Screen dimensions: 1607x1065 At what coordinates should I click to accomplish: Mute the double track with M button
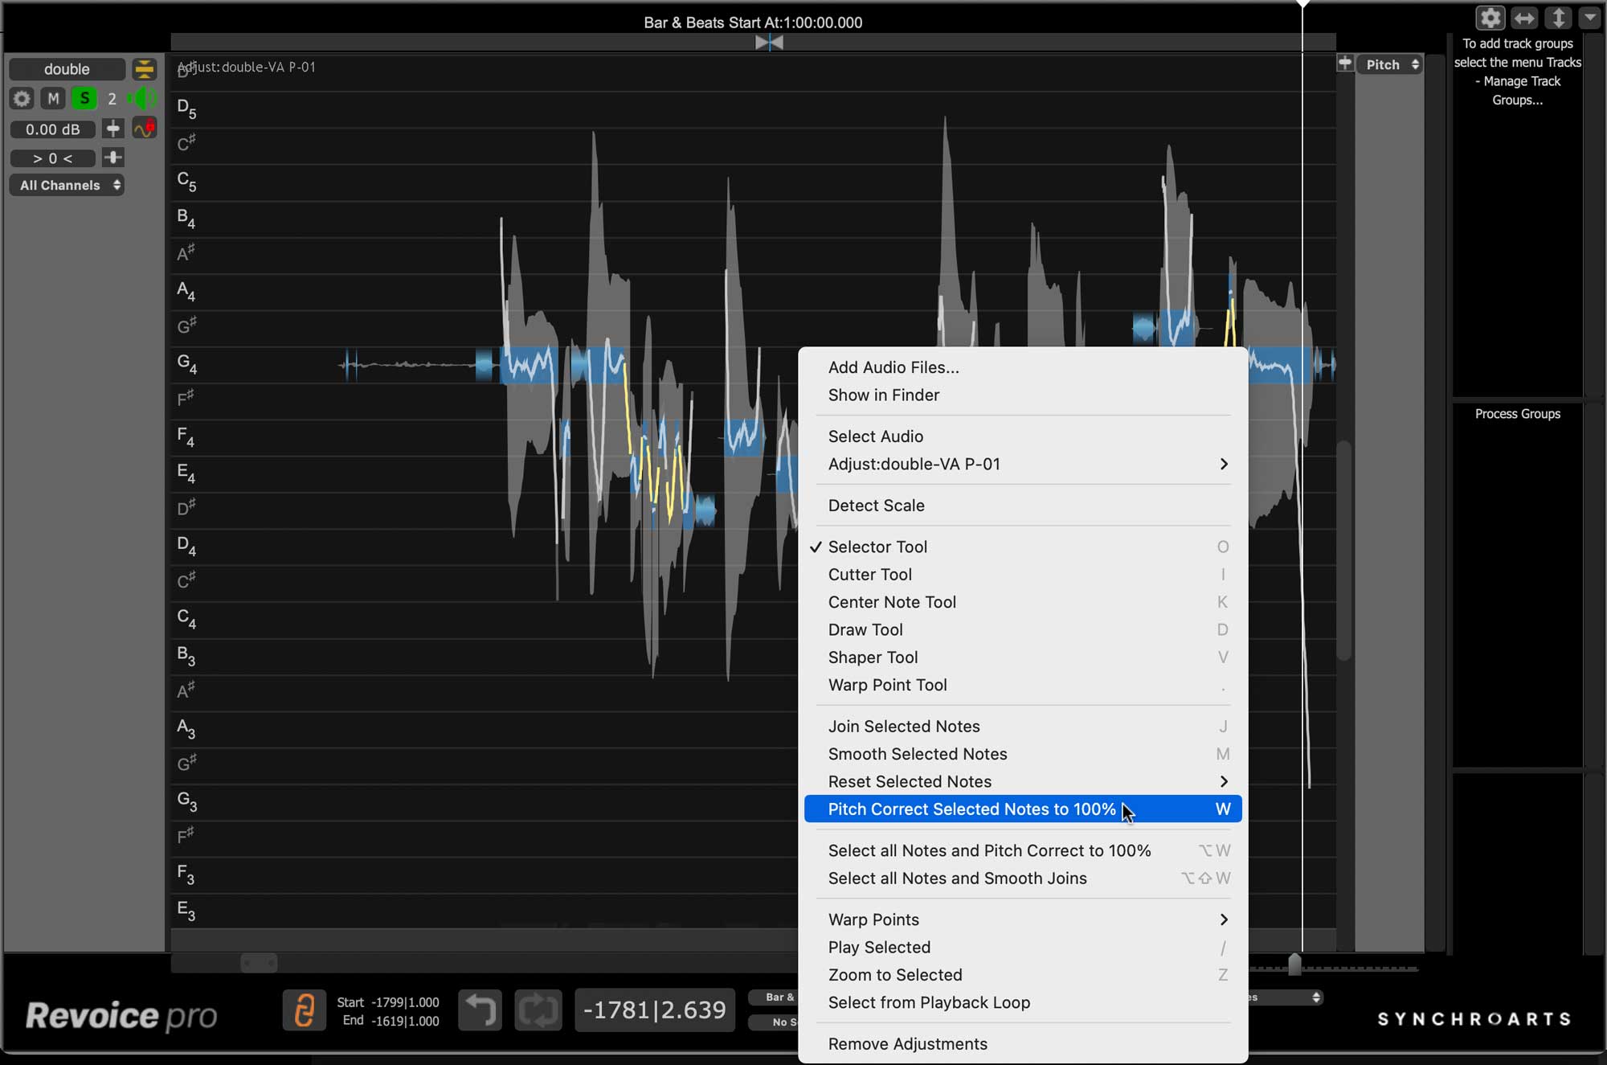(x=53, y=99)
